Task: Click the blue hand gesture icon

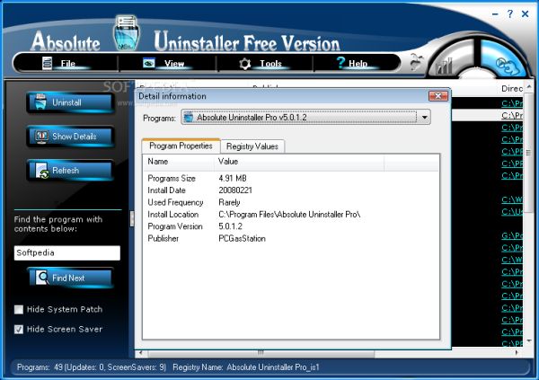Action: pos(506,66)
